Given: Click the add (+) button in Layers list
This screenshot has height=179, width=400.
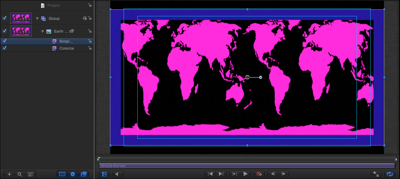Looking at the screenshot, I should point(9,174).
